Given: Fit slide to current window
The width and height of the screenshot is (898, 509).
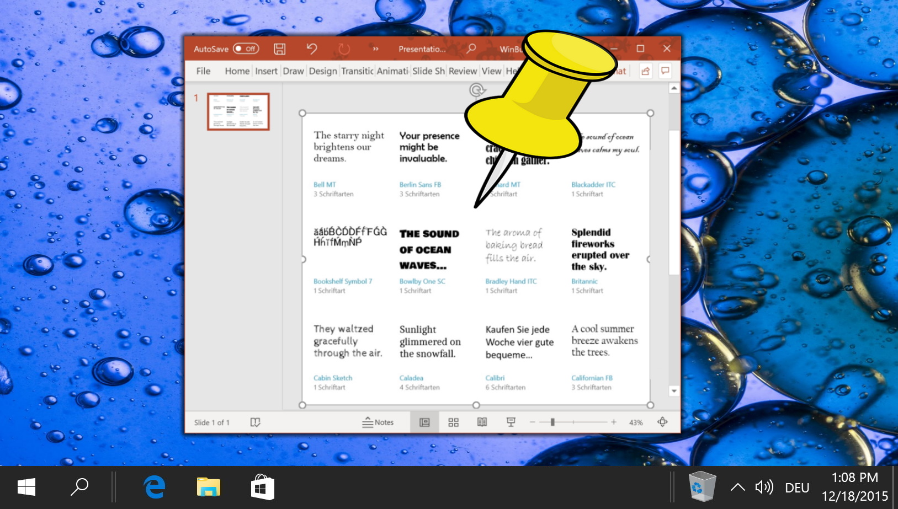Looking at the screenshot, I should [x=662, y=422].
